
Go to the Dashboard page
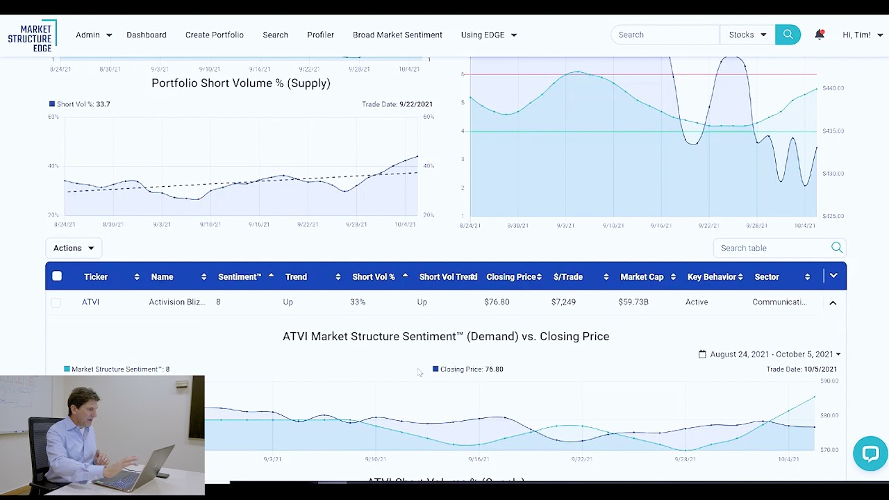147,35
